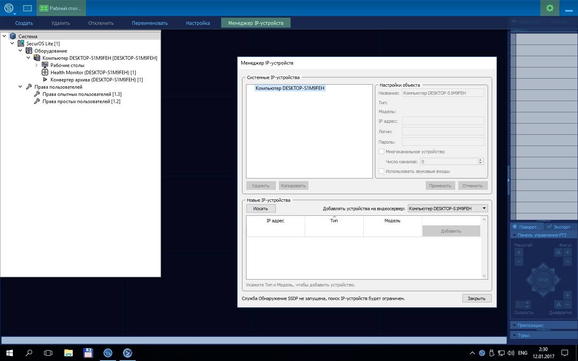The width and height of the screenshot is (578, 361).
Task: Click PTZ Диафрагма plus button
Action: [x=568, y=295]
